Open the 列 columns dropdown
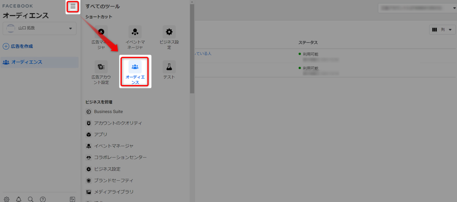This screenshot has height=202, width=457. point(442,30)
